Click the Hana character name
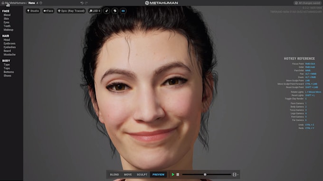 pos(31,3)
